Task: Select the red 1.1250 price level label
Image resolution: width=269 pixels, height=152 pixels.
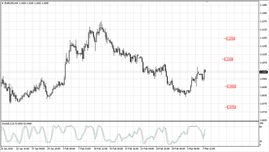Action: [x=230, y=38]
